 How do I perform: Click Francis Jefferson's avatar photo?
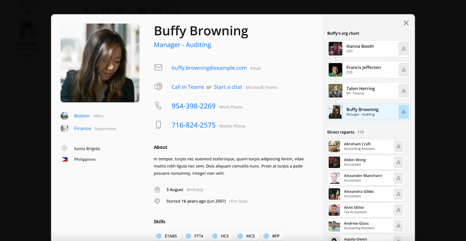point(335,70)
